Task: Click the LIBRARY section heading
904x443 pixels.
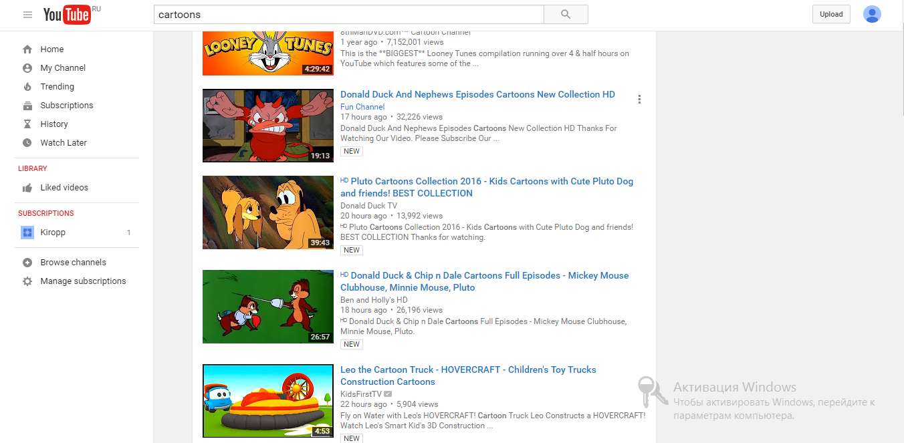Action: (33, 168)
